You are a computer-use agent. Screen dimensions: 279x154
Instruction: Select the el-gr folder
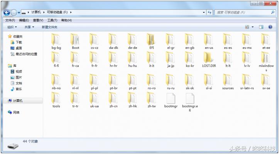171,41
